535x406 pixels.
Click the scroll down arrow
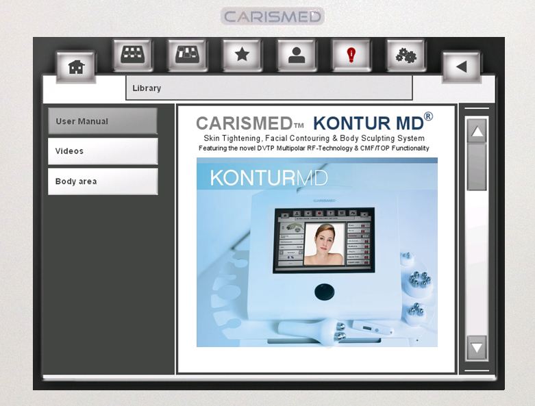point(477,347)
